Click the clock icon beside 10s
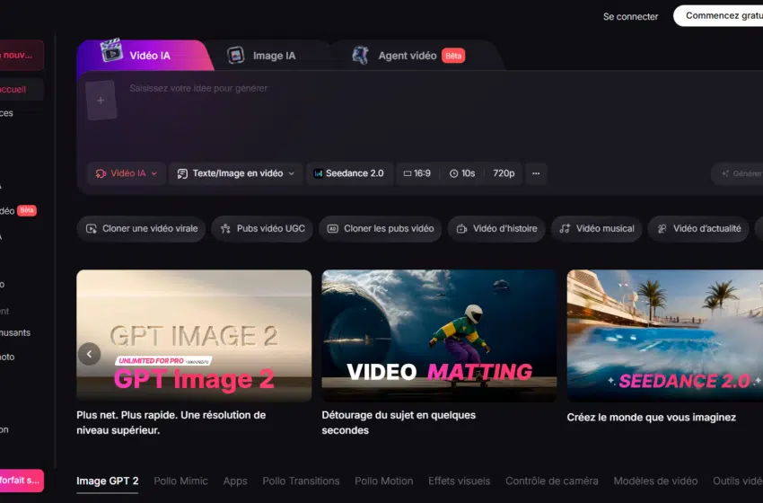The image size is (763, 503). click(x=453, y=173)
